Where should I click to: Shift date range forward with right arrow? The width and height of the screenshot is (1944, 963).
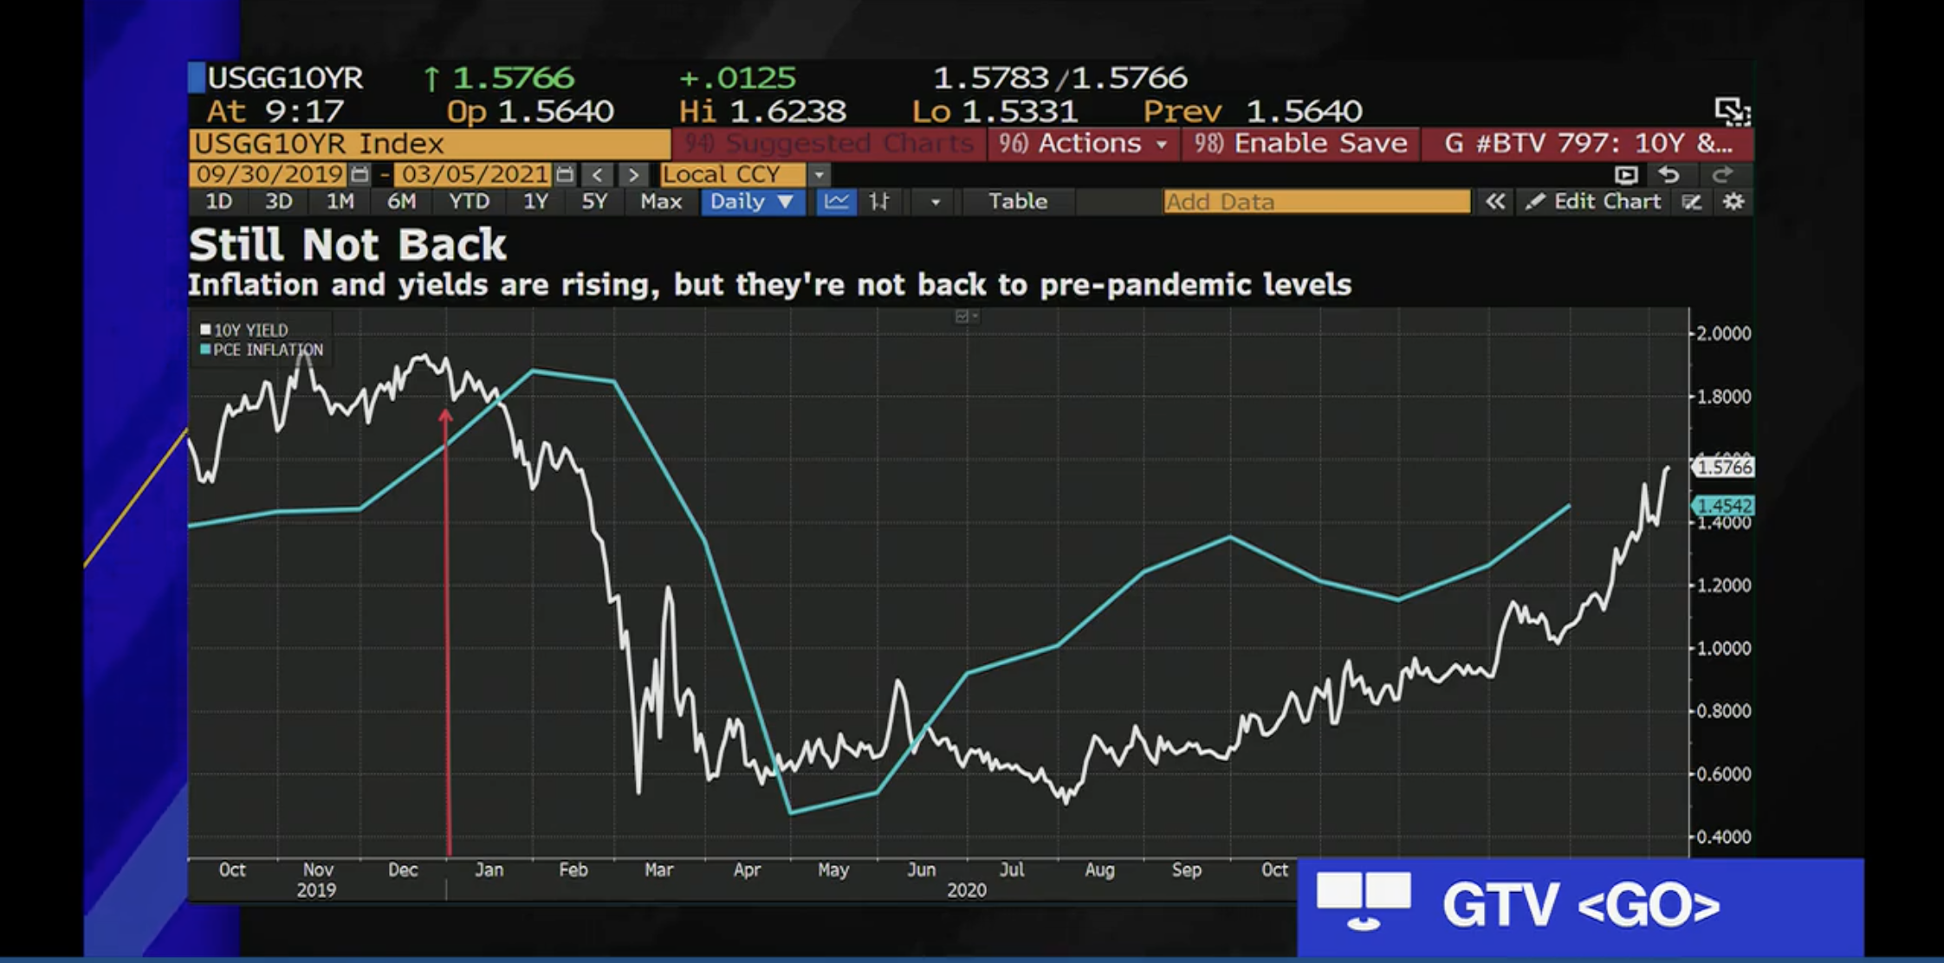pos(633,175)
